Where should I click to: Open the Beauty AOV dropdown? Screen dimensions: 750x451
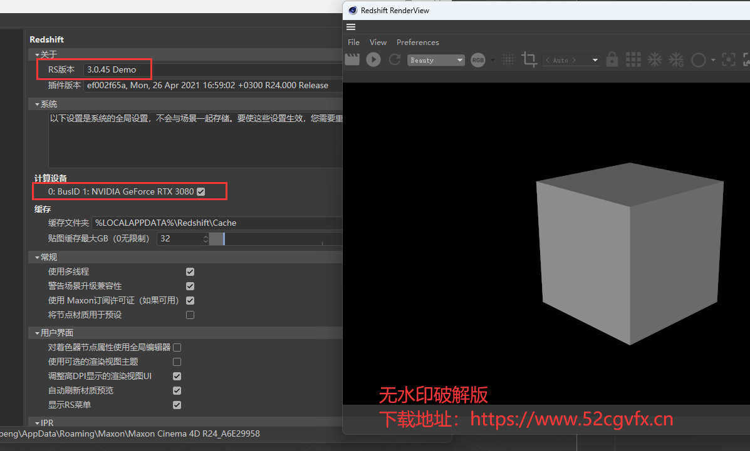436,60
